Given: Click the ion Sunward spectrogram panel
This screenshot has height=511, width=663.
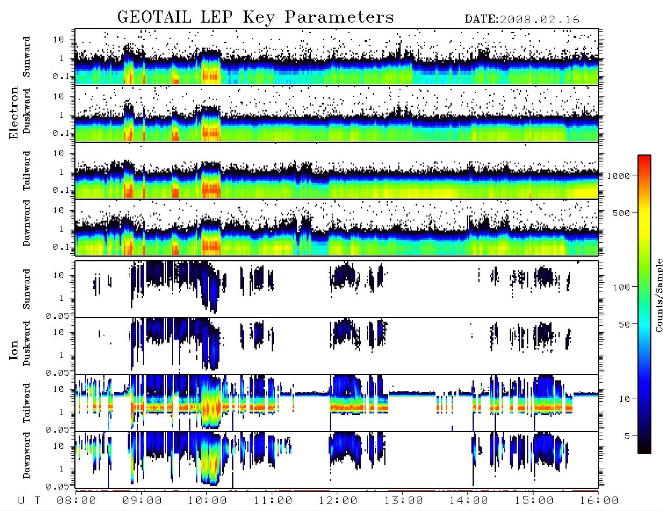Looking at the screenshot, I should click(x=337, y=289).
